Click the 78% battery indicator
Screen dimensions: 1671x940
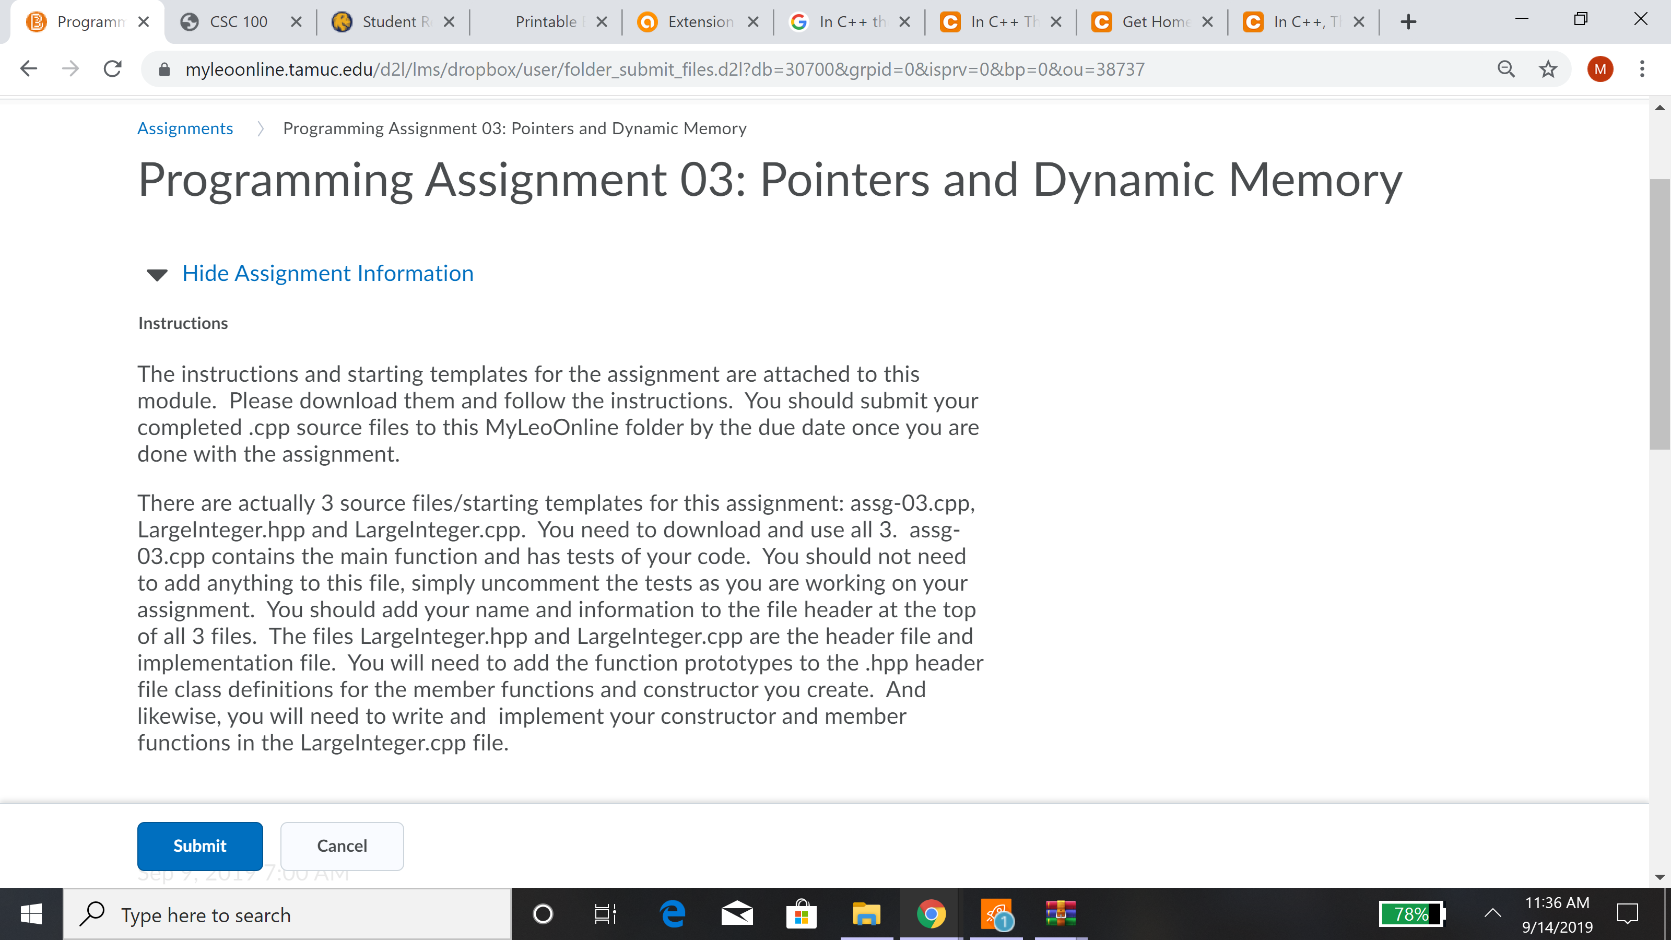coord(1411,915)
